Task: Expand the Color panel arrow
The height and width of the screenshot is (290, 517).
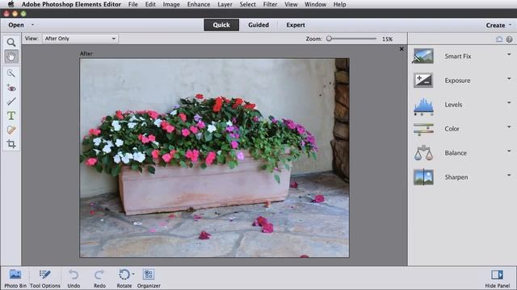Action: pyautogui.click(x=509, y=127)
